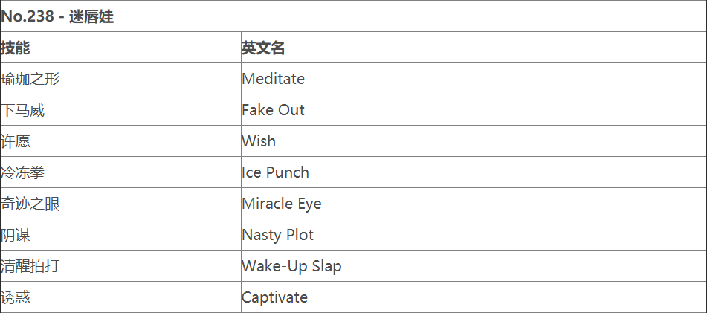This screenshot has width=707, height=313.
Task: Click the 技能 column header
Action: pos(16,48)
